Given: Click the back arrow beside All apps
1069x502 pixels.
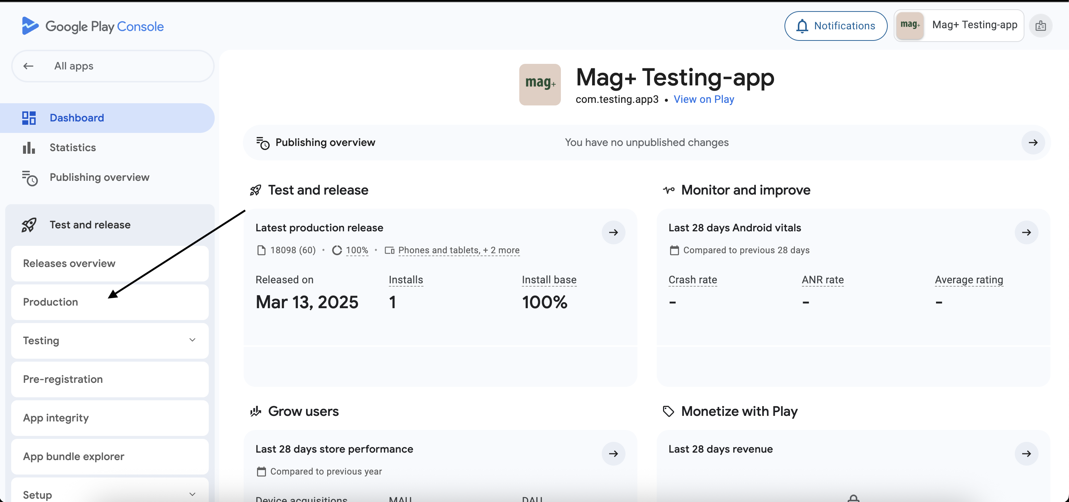Looking at the screenshot, I should tap(28, 66).
